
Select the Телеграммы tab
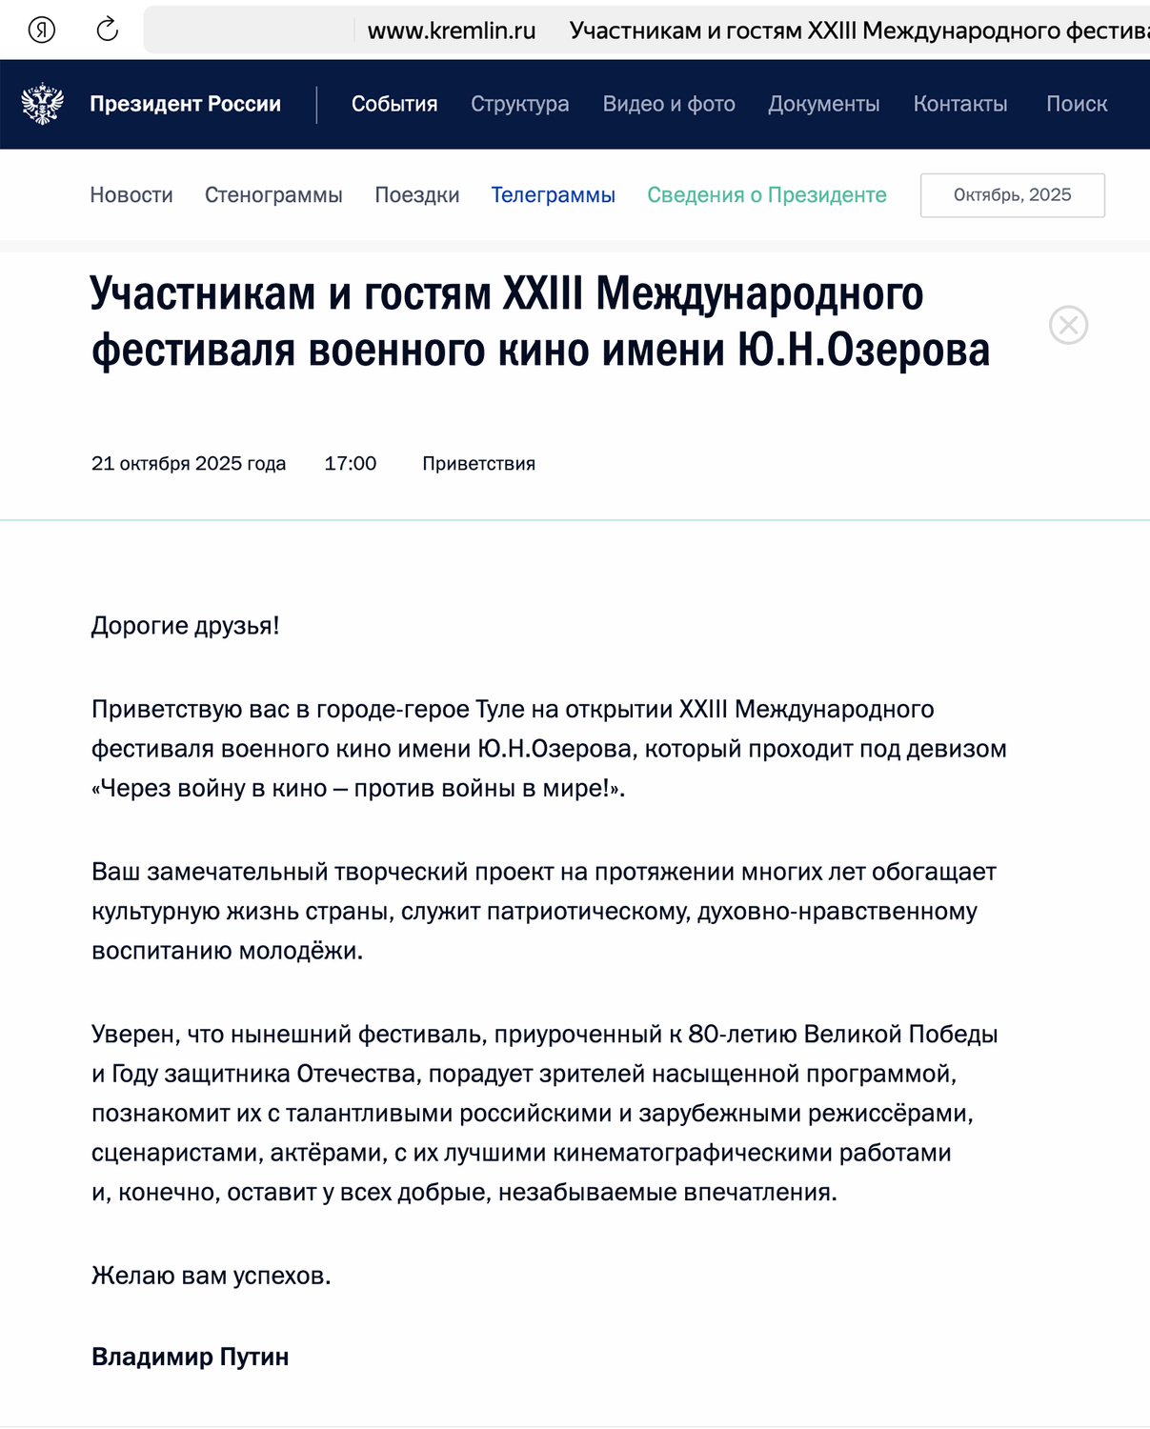click(x=553, y=195)
